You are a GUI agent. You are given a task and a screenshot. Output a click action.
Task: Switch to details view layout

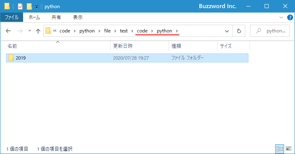pos(280,149)
